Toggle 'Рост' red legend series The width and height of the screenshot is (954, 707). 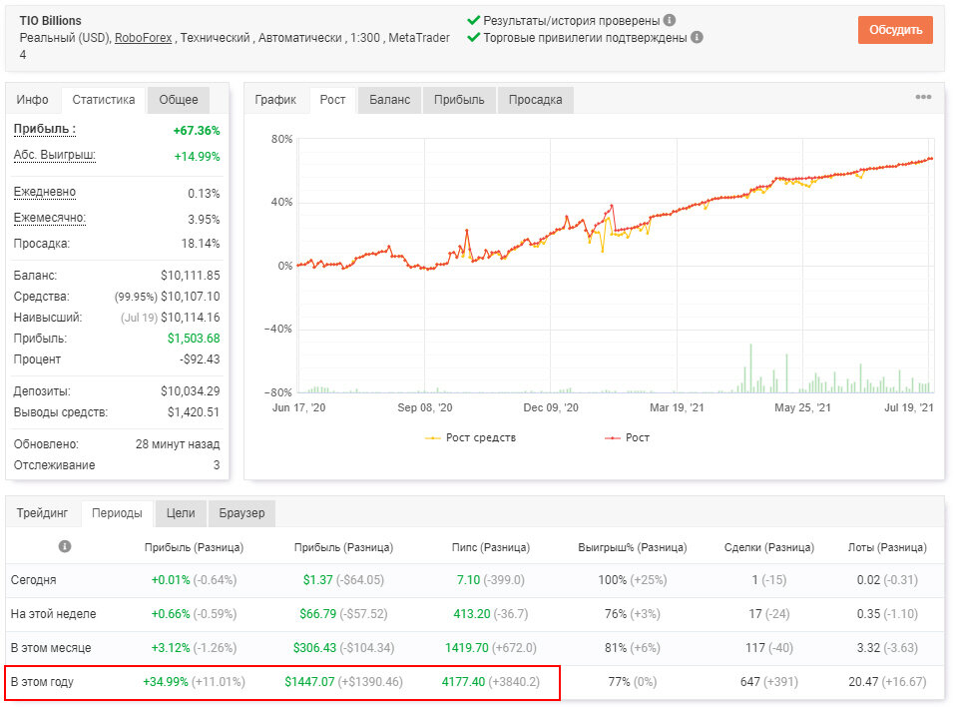tap(627, 437)
